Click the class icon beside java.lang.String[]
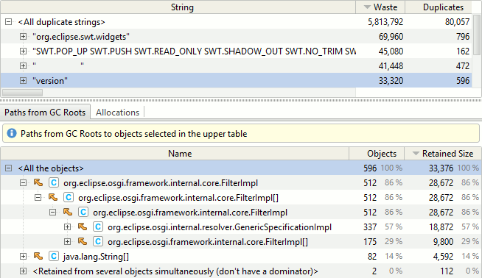The height and width of the screenshot is (278, 482). (x=54, y=256)
